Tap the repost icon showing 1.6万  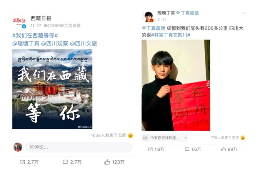coord(150,149)
